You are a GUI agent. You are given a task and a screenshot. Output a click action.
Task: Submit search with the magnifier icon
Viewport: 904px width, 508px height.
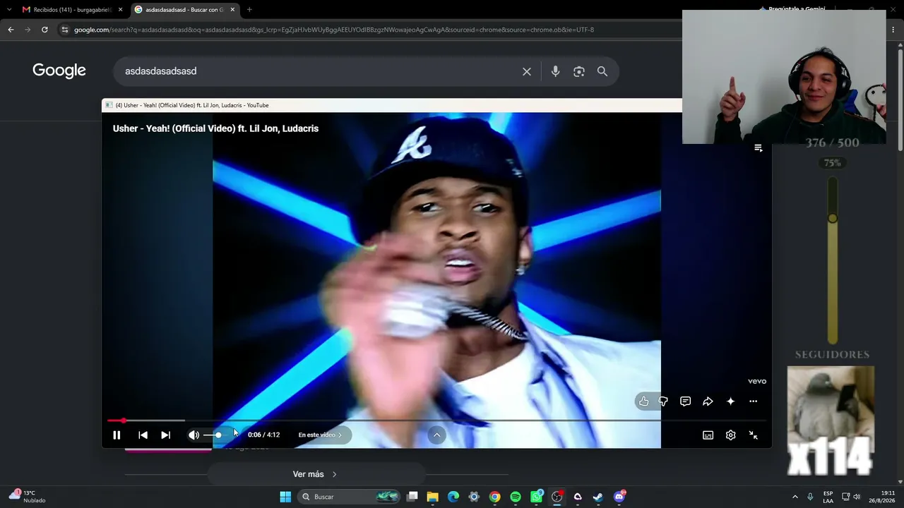[x=602, y=71]
